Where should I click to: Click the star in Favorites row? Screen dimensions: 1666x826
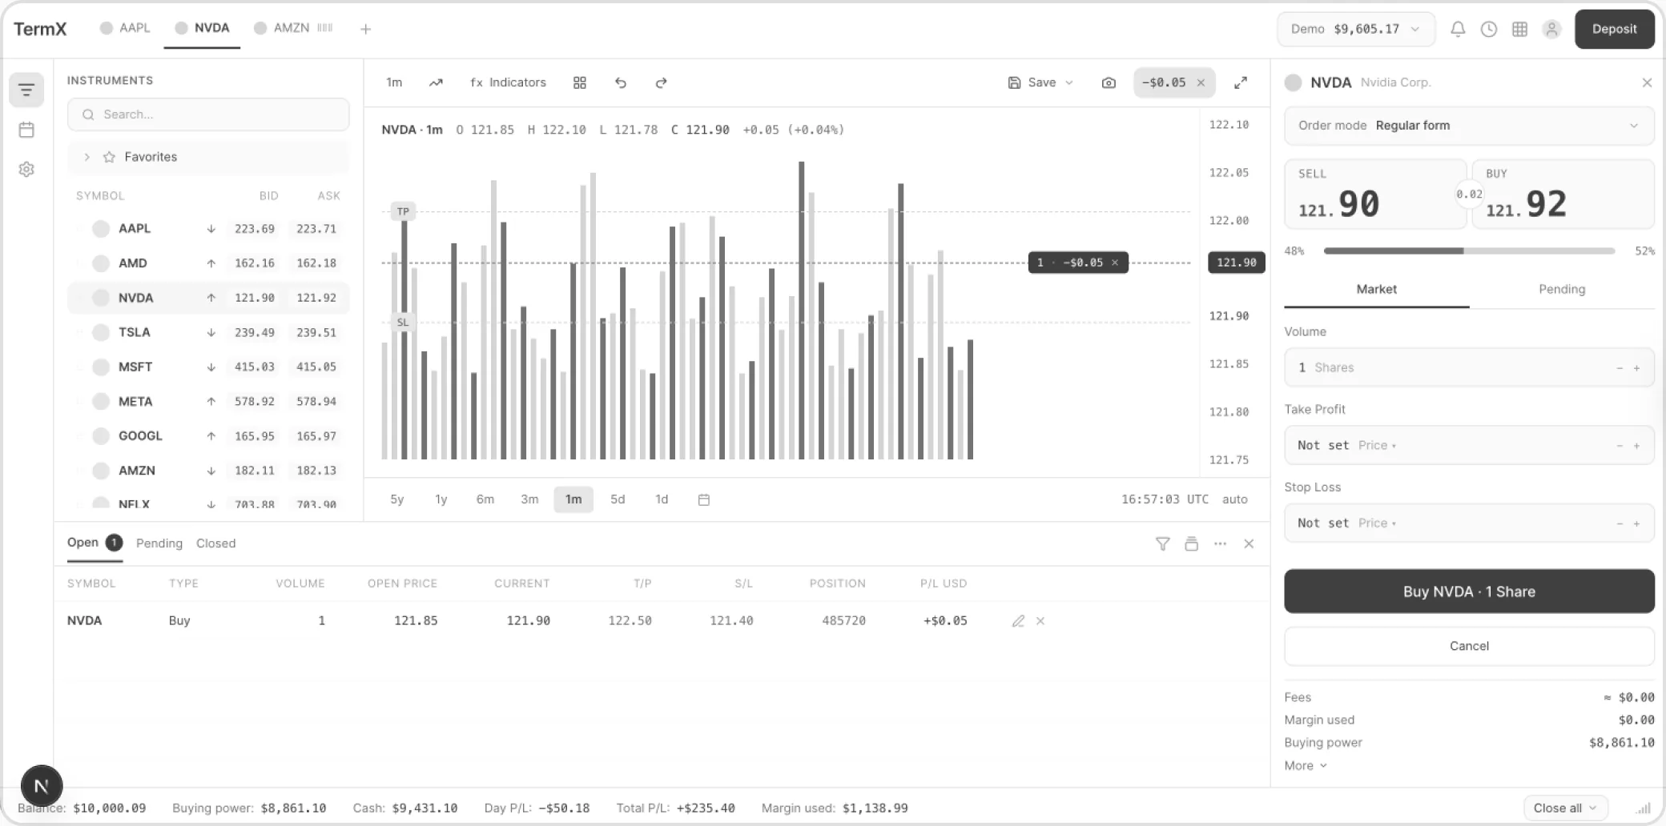point(110,157)
